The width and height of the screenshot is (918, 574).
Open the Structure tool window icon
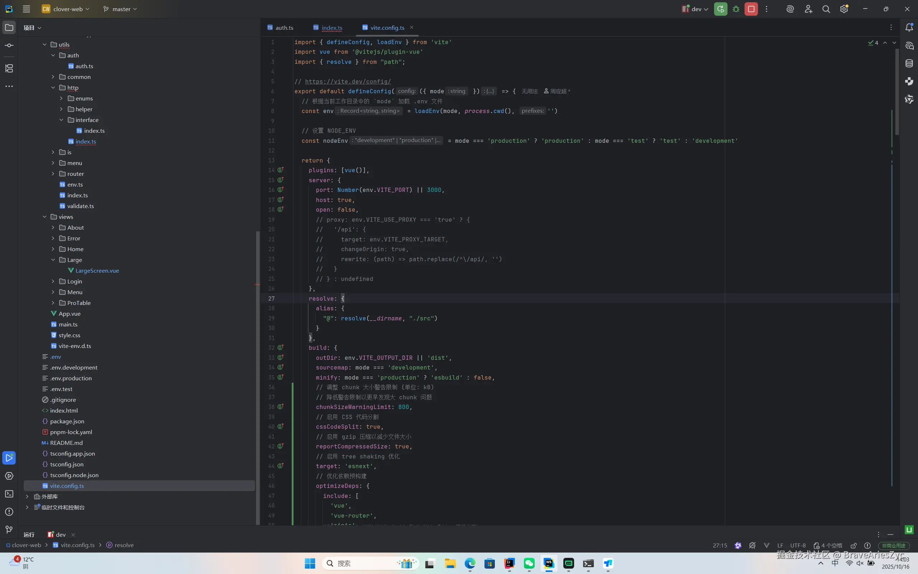[9, 68]
